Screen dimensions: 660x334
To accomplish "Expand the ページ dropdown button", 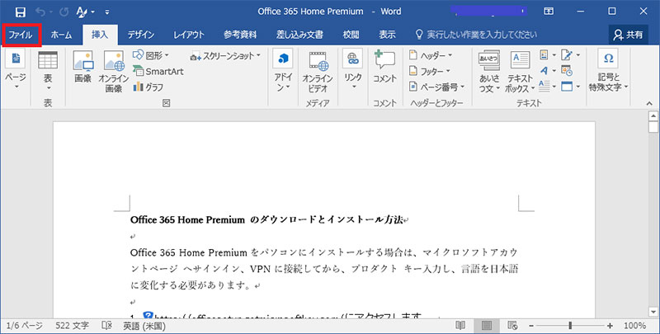I will click(16, 70).
